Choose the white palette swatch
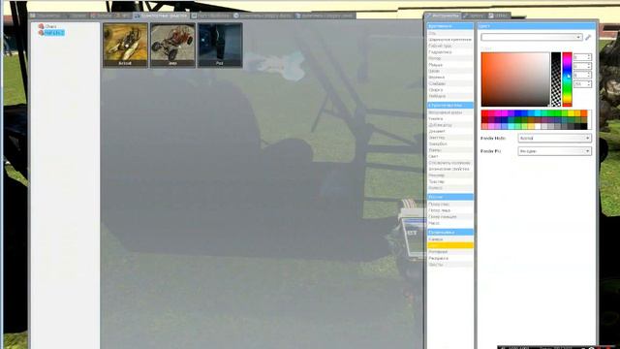The width and height of the screenshot is (620, 349). (538, 127)
